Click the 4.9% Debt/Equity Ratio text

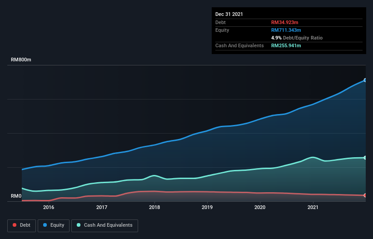297,38
